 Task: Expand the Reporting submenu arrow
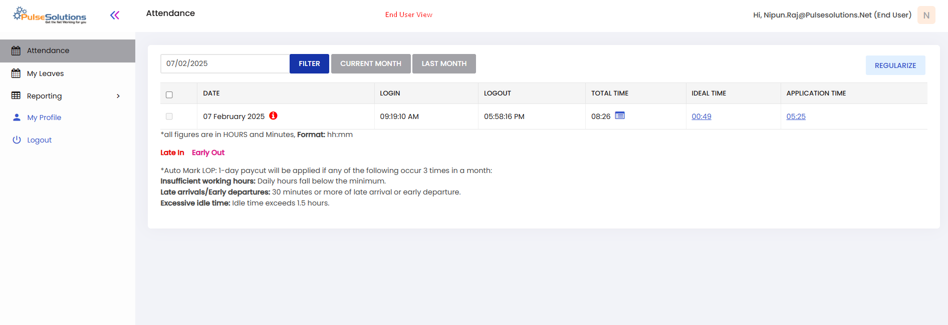[x=118, y=96]
